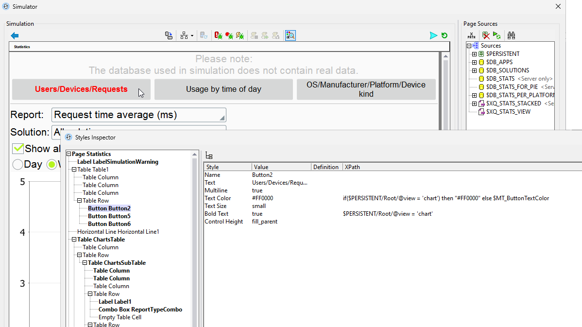Expand the $DB_APPS tree node
This screenshot has width=582, height=327.
pyautogui.click(x=475, y=62)
